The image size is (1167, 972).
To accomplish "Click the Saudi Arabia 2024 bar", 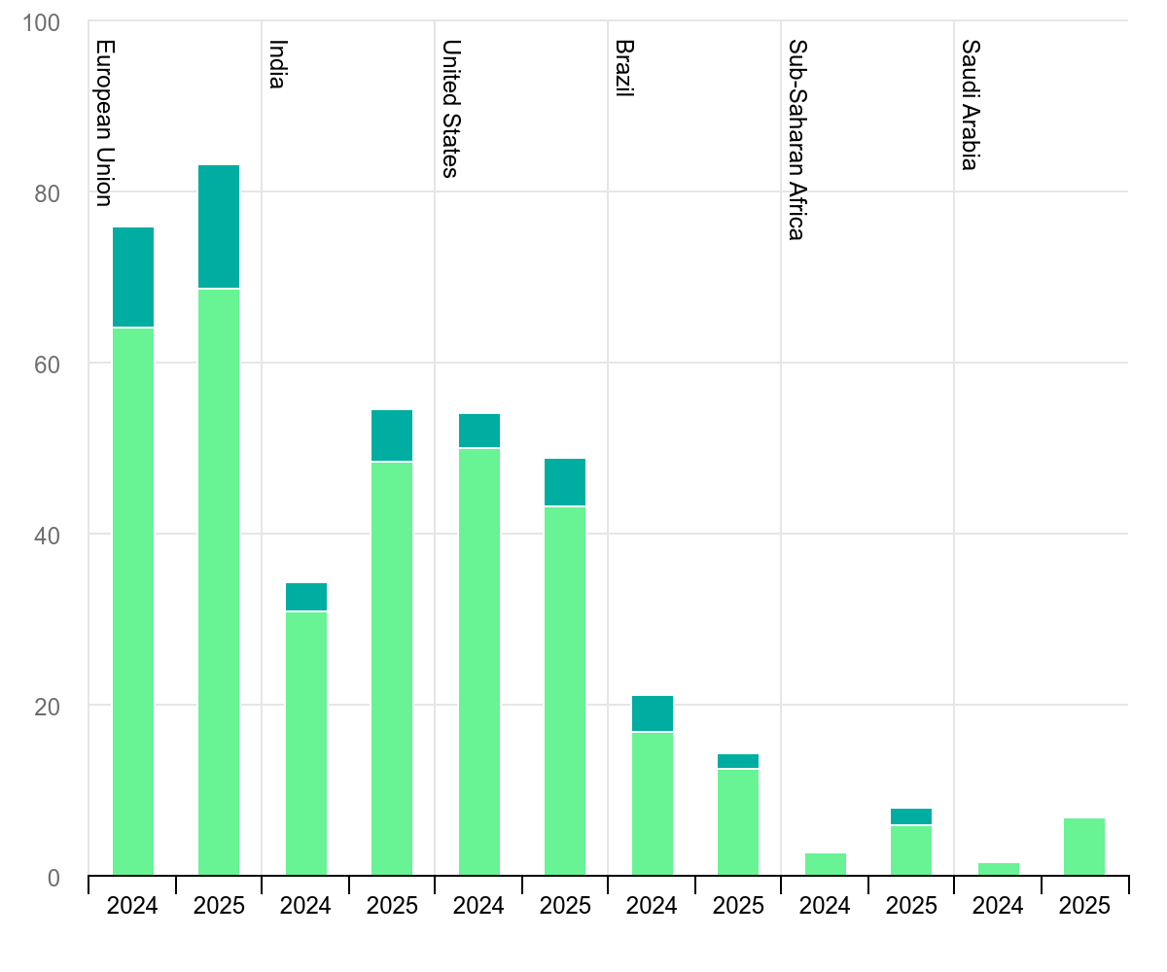I will 999,869.
